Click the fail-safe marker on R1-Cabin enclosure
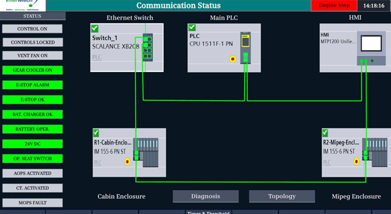The width and height of the screenshot is (391, 214). point(127,161)
